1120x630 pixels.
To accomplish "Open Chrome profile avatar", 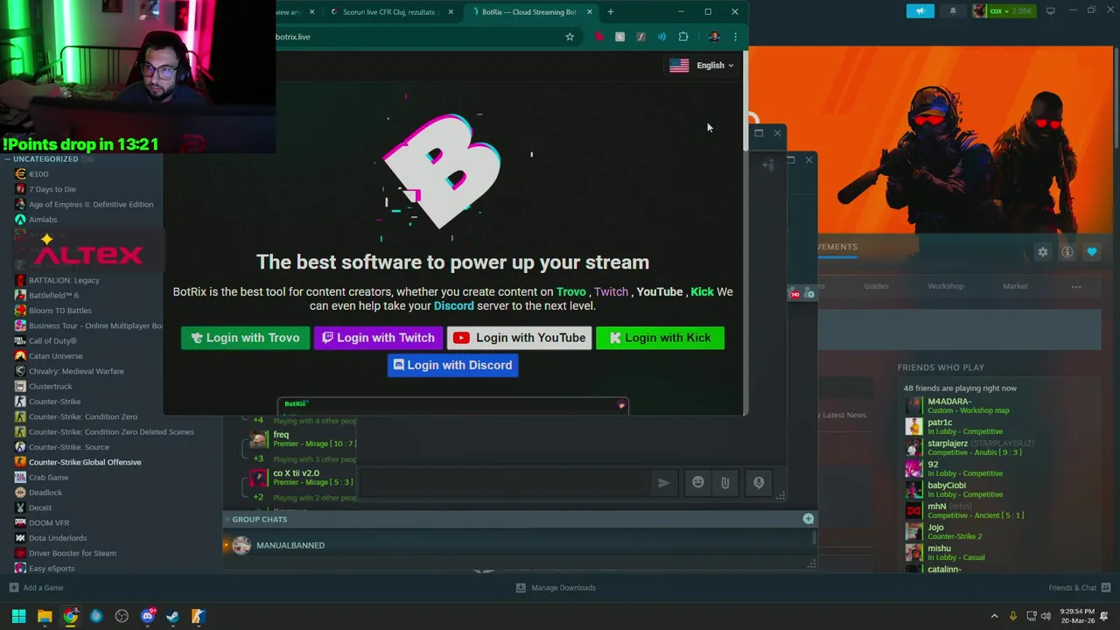I will coord(714,37).
